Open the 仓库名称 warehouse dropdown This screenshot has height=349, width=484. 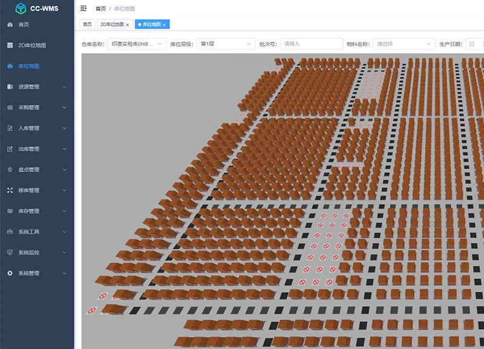pos(137,44)
